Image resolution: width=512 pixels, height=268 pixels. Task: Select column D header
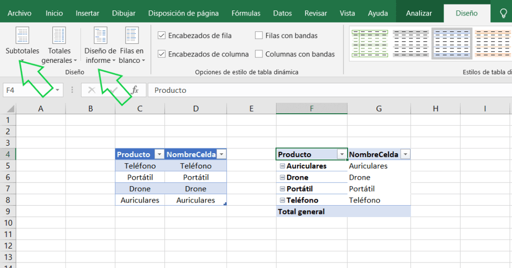click(195, 109)
